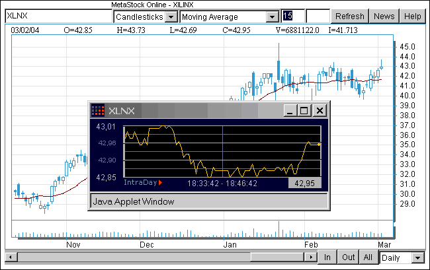Image resolution: width=430 pixels, height=270 pixels.
Task: Click the horizontal scrollbar thumb
Action: pos(277,257)
